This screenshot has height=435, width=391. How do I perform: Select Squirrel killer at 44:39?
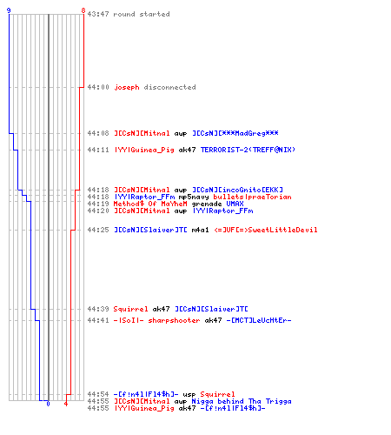coord(130,309)
